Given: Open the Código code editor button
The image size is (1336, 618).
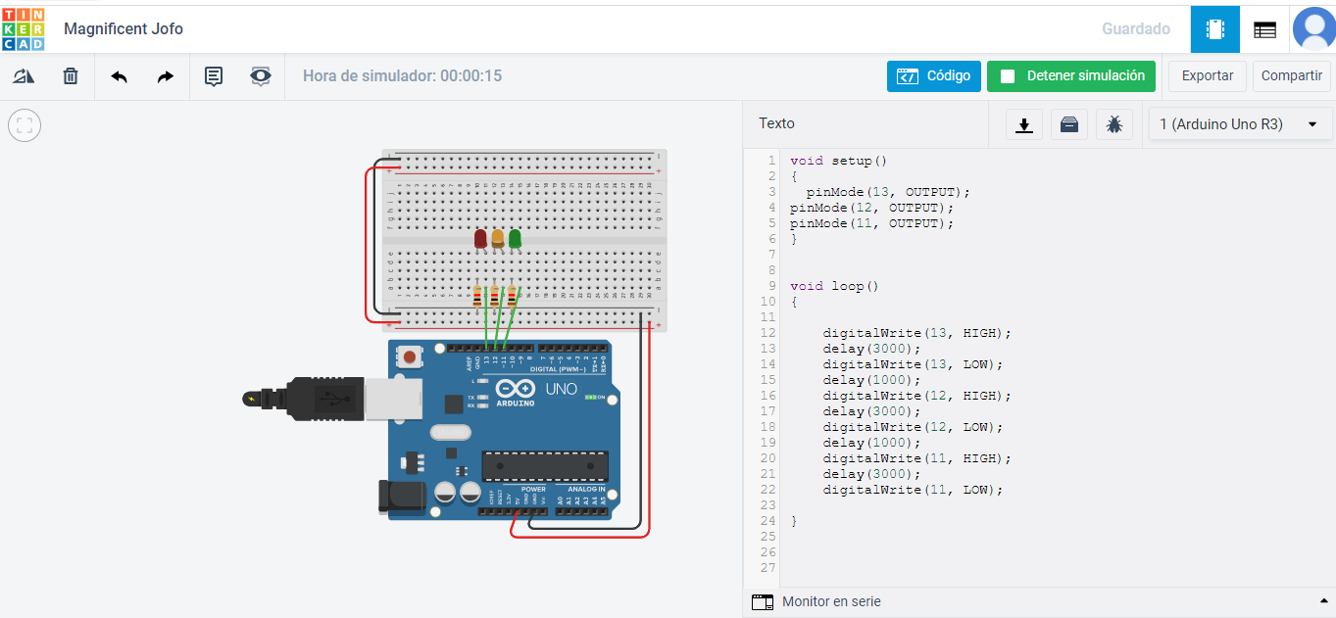Looking at the screenshot, I should pos(934,76).
